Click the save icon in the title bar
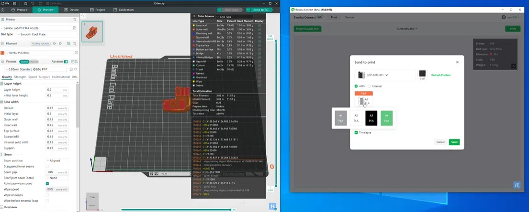Screen dimensions: 529x212 click(26, 3)
